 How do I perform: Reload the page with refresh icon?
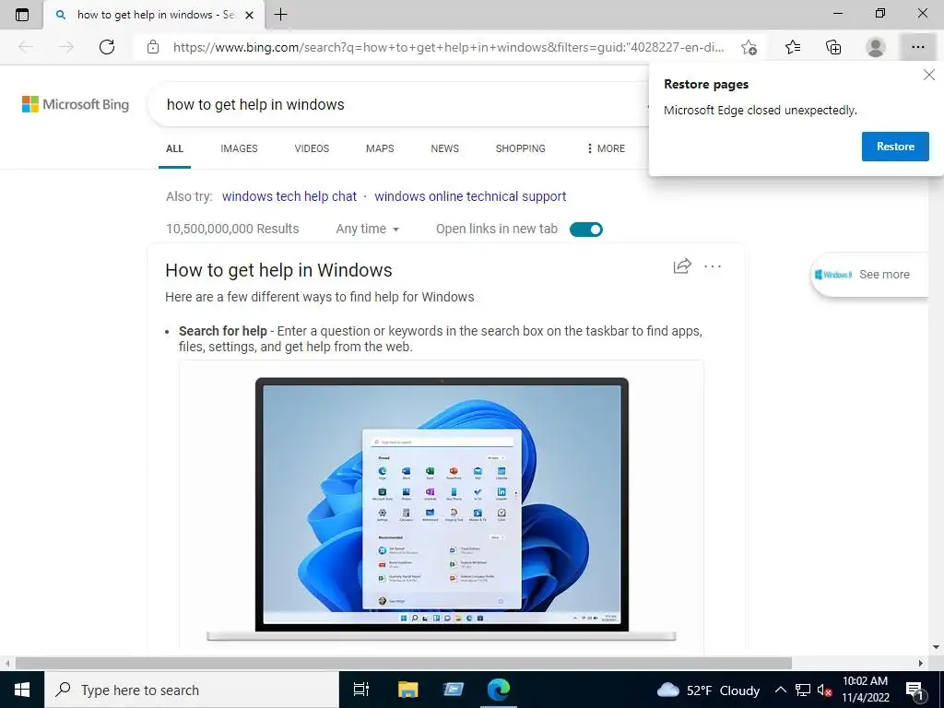pos(107,47)
